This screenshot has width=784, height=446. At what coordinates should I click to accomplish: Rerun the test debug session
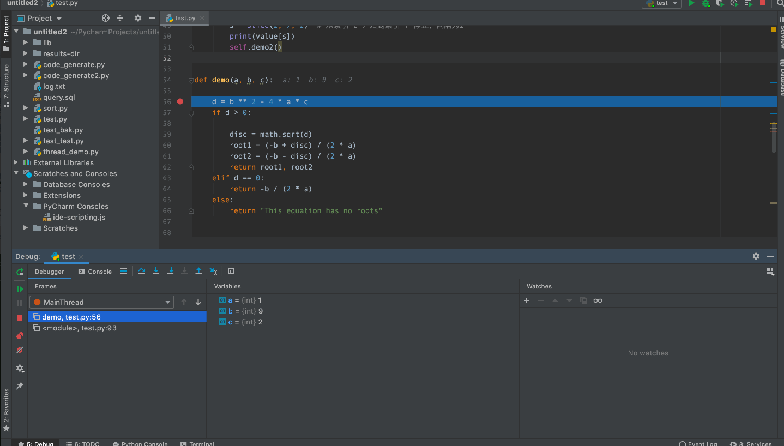(x=20, y=272)
